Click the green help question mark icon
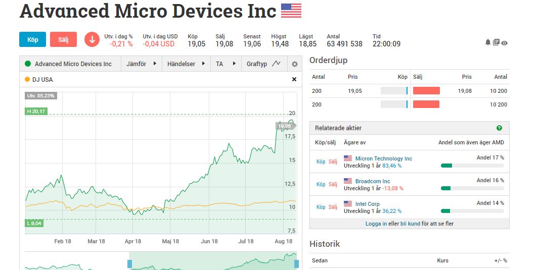This screenshot has width=540, height=270. (499, 128)
